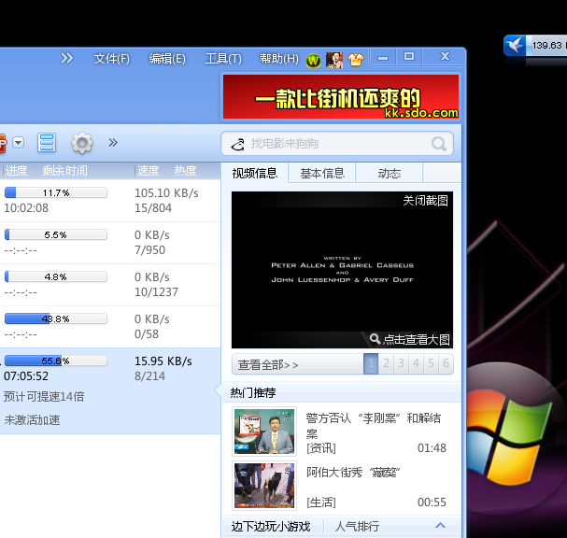Collapse the mini games panel with up chevron
Viewport: 567px width, 538px height.
pyautogui.click(x=441, y=526)
